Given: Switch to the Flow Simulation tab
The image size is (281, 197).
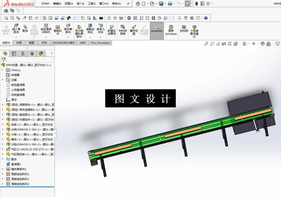Looking at the screenshot, I should (x=100, y=43).
